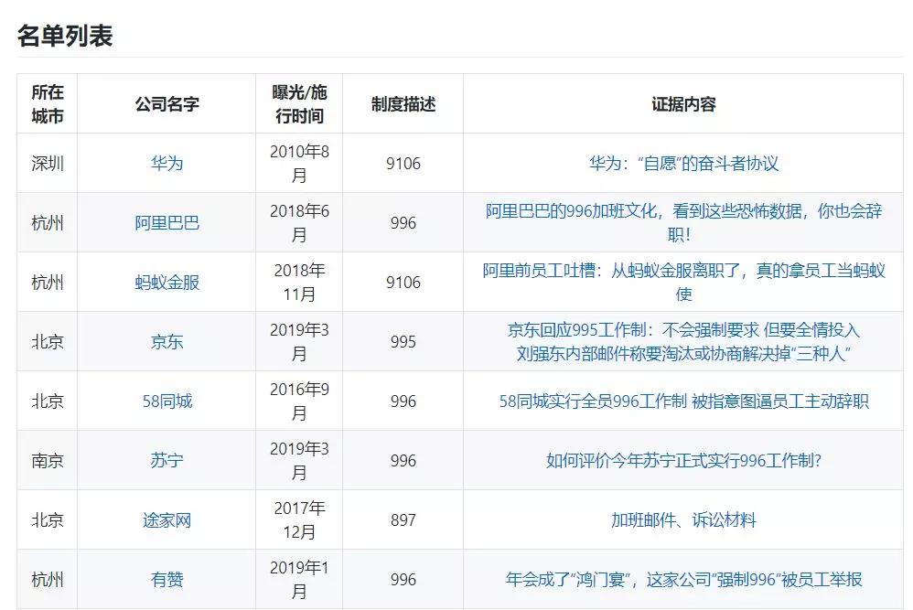Follow the 蚂蚁金服 company link
Screen dimensions: 913x610
point(167,283)
